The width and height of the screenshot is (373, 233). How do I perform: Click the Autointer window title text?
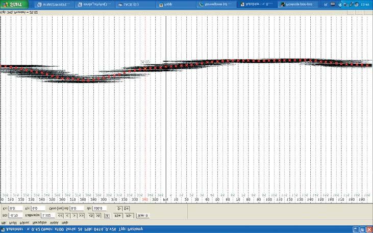pos(74,229)
